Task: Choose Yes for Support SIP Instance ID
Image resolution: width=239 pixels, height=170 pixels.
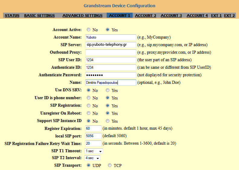Action: (x=108, y=121)
